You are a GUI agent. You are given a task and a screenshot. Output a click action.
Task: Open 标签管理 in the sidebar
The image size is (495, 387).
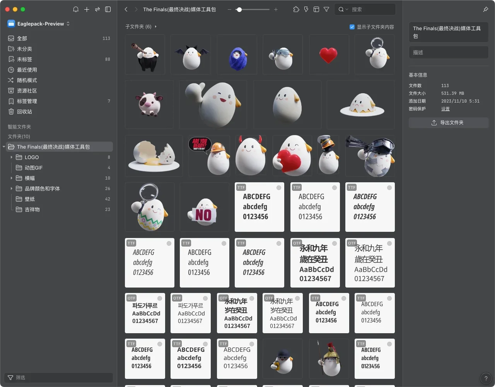(27, 101)
